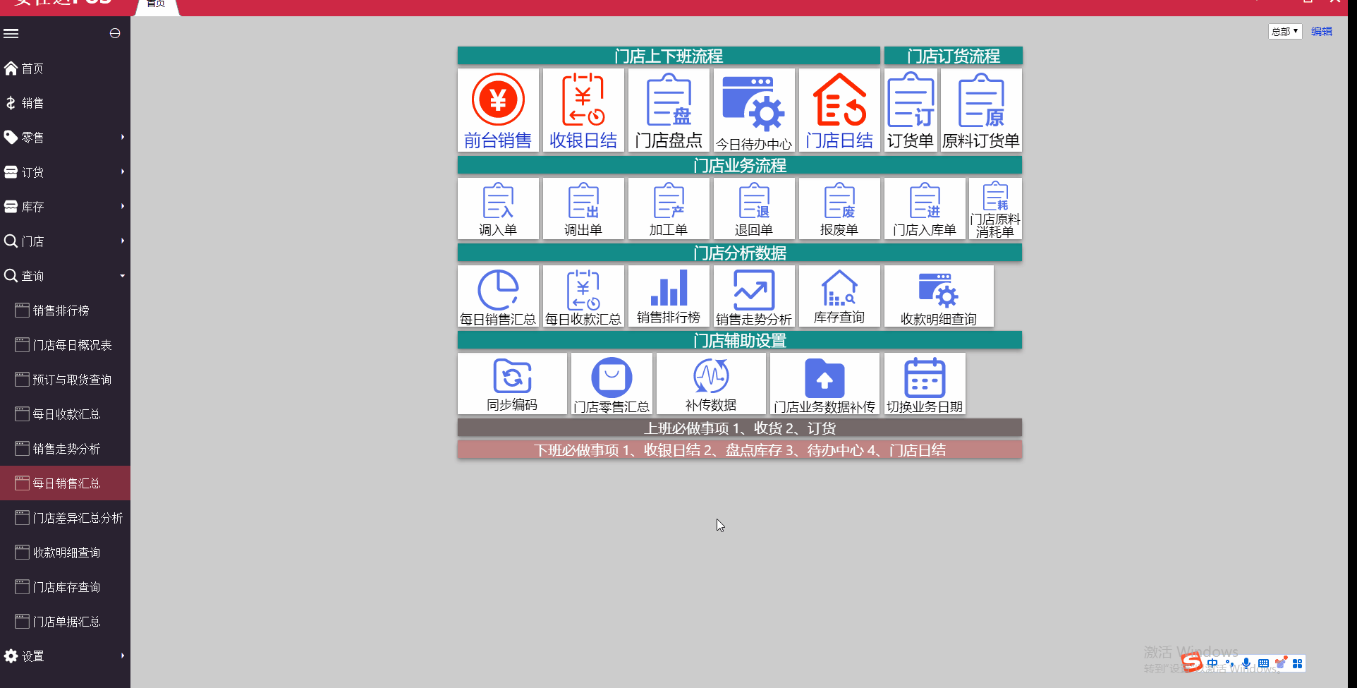Viewport: 1357px width, 688px height.
Task: Open the 退回单 return form
Action: click(x=754, y=209)
